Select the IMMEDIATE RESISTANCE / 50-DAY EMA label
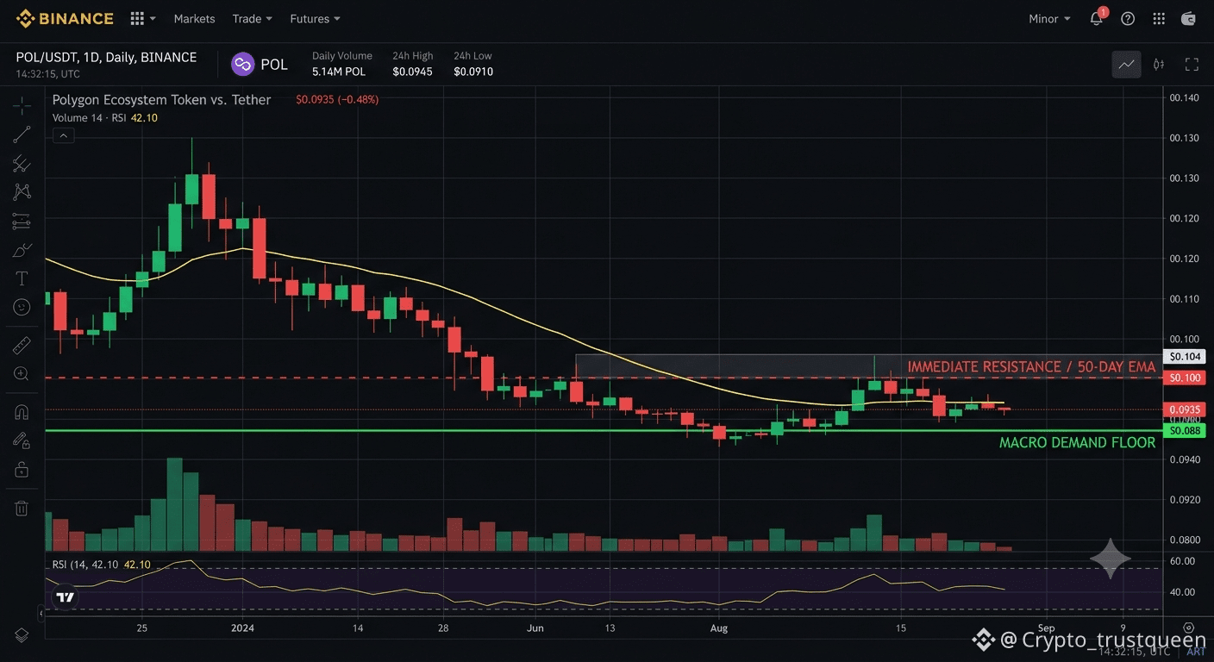This screenshot has width=1214, height=662. 1031,366
